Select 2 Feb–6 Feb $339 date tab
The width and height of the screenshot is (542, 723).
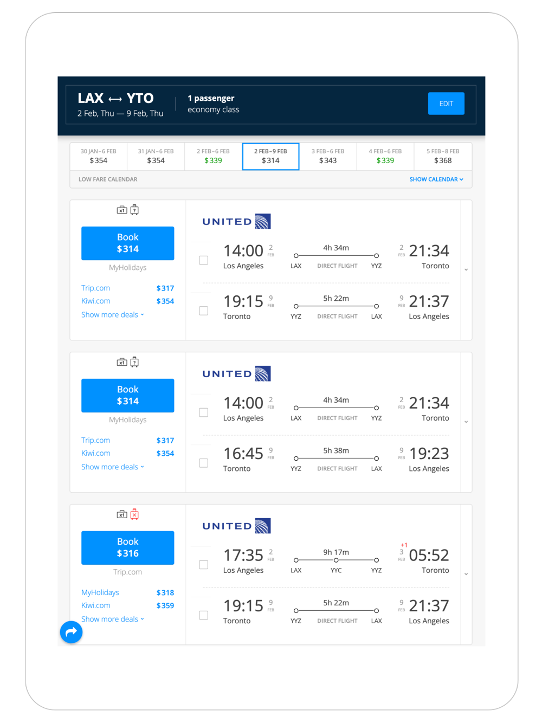(x=214, y=157)
